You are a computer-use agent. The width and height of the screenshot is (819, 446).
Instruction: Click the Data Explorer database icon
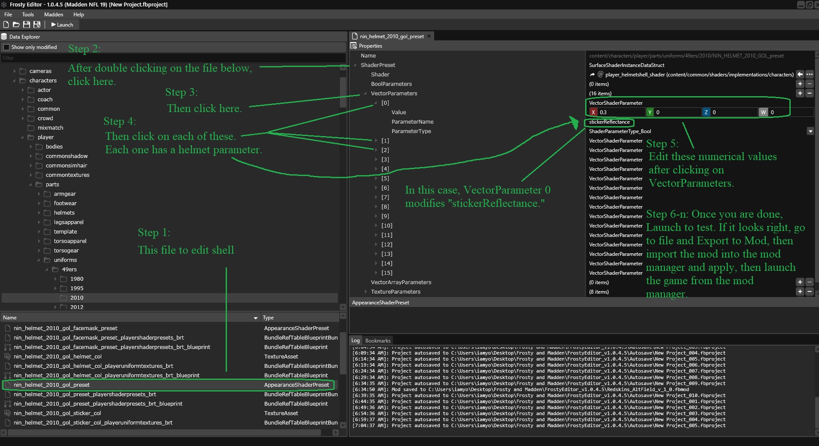coord(4,36)
